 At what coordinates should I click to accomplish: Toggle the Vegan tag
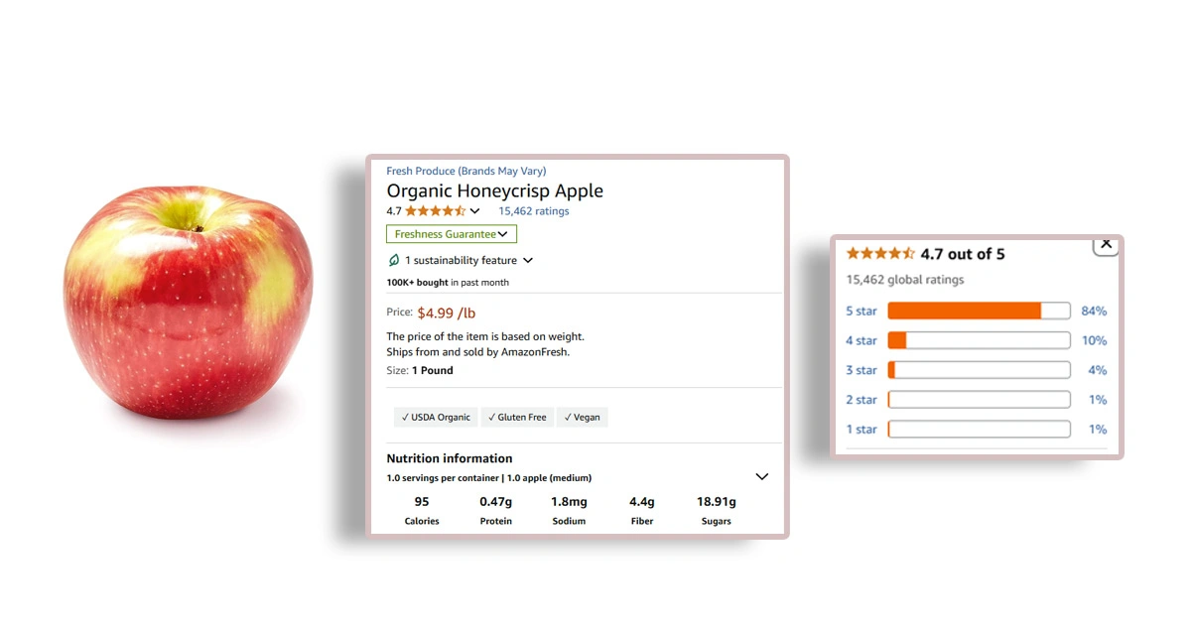[582, 418]
